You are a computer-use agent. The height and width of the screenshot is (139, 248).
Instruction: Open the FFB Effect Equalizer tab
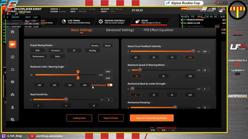pyautogui.click(x=158, y=30)
